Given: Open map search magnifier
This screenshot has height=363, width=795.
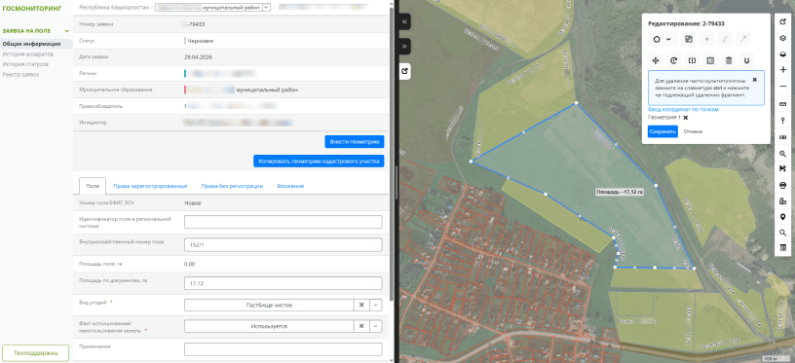Looking at the screenshot, I should pos(783,233).
